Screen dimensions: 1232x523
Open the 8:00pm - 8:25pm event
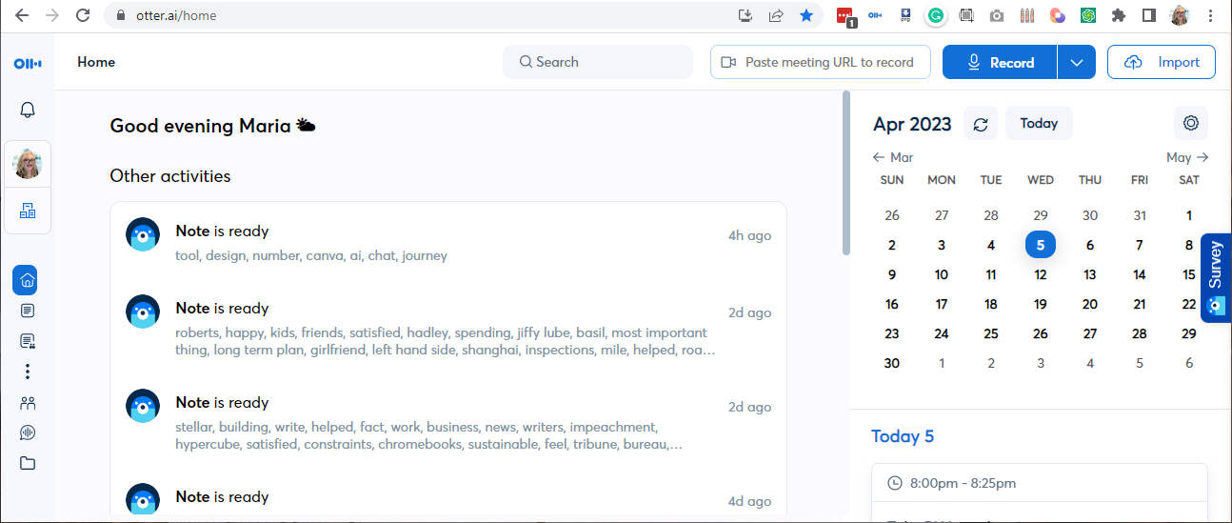[1039, 483]
